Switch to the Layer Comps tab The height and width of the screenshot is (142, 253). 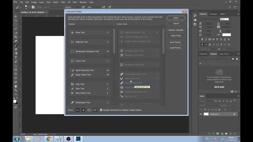224,54
